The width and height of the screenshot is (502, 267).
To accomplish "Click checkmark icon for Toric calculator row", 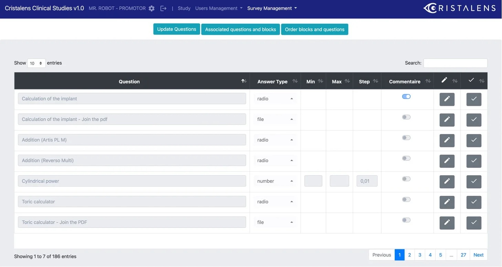I will pos(473,202).
